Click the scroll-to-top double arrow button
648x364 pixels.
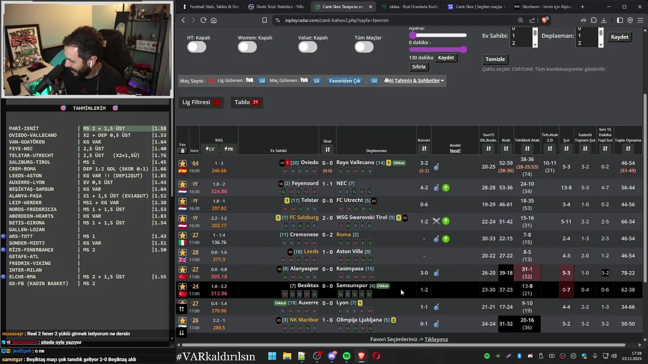(182, 309)
